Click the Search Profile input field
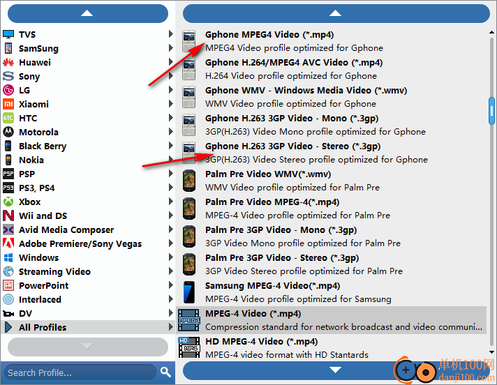 [81, 372]
